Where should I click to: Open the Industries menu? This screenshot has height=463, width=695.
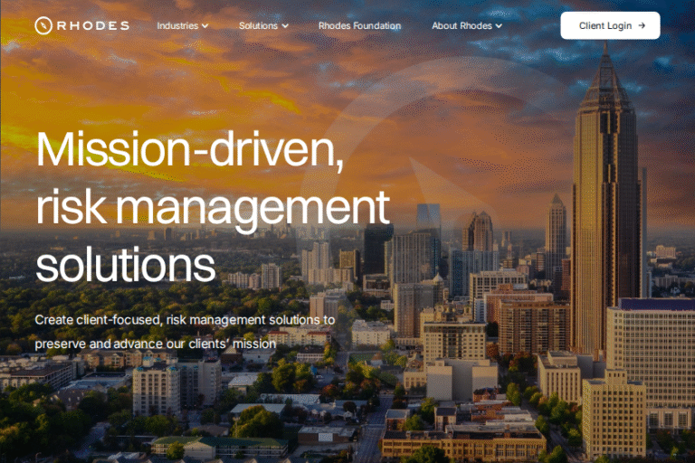(x=177, y=25)
